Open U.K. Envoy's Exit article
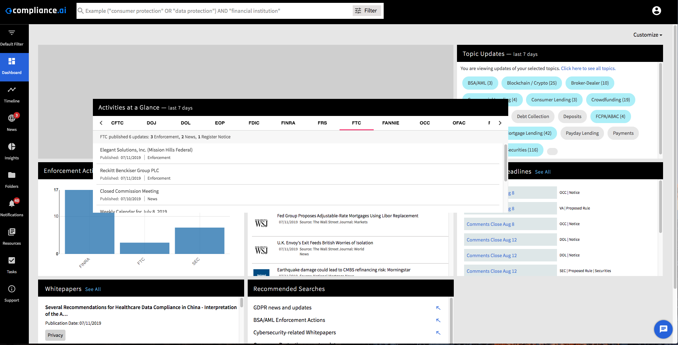The height and width of the screenshot is (345, 678). point(325,243)
